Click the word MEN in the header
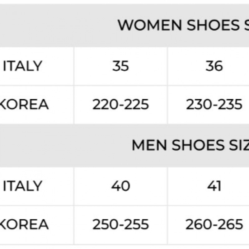Image resolution: width=249 pixels, height=249 pixels. pyautogui.click(x=149, y=145)
